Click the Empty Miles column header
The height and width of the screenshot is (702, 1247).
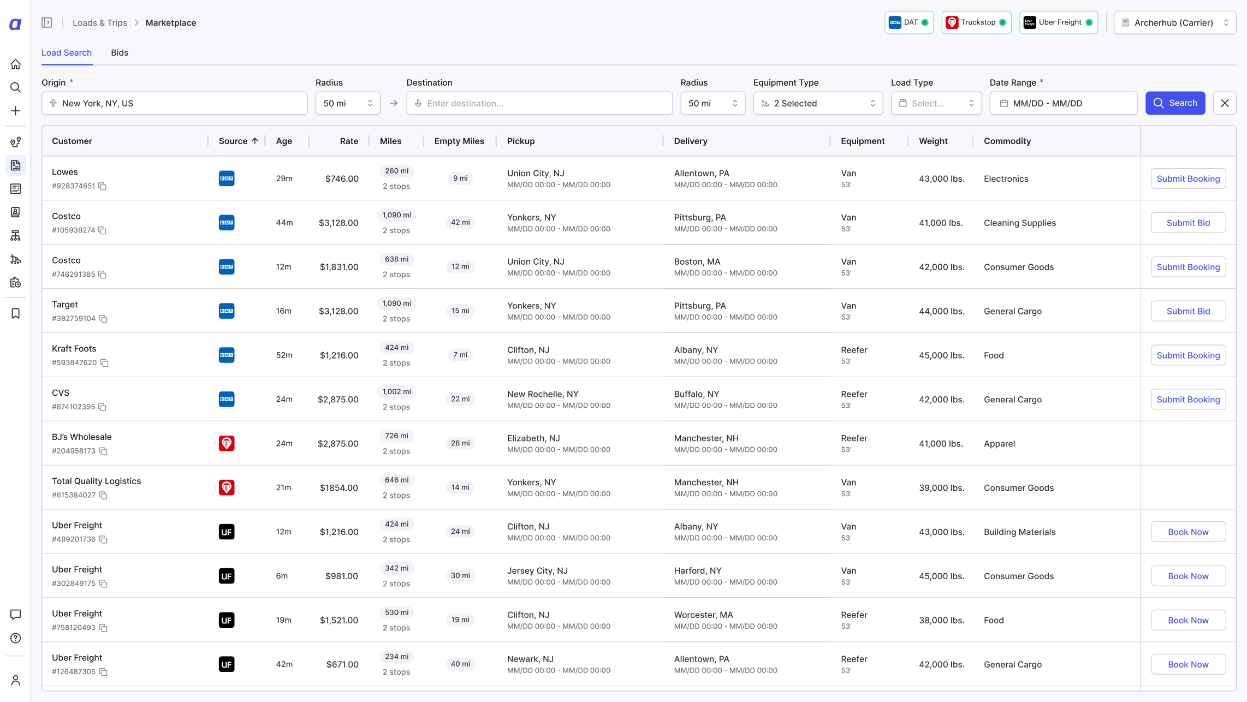click(x=459, y=141)
